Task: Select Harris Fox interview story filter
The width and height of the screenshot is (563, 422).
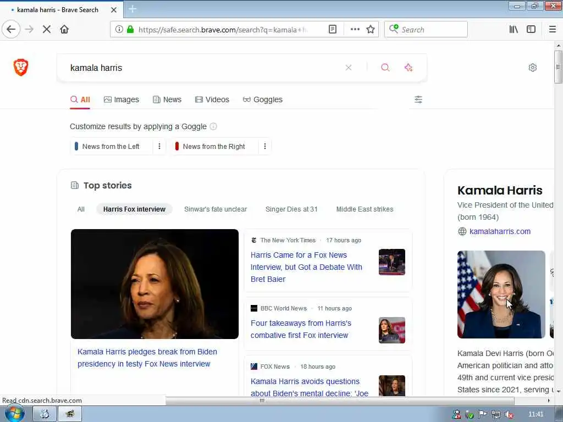Action: coord(134,209)
